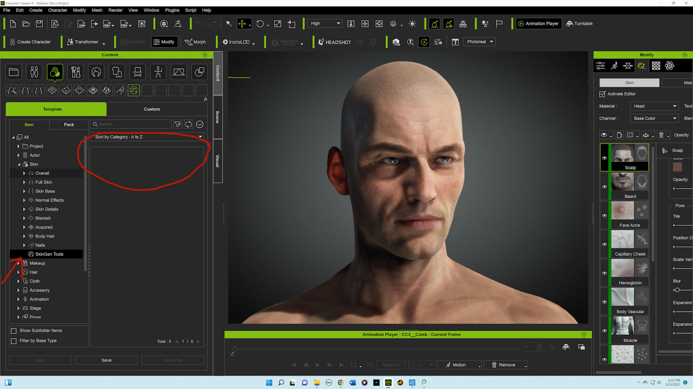This screenshot has width=693, height=389.
Task: Hide the Hemoglobin layer eye icon
Action: click(x=604, y=273)
